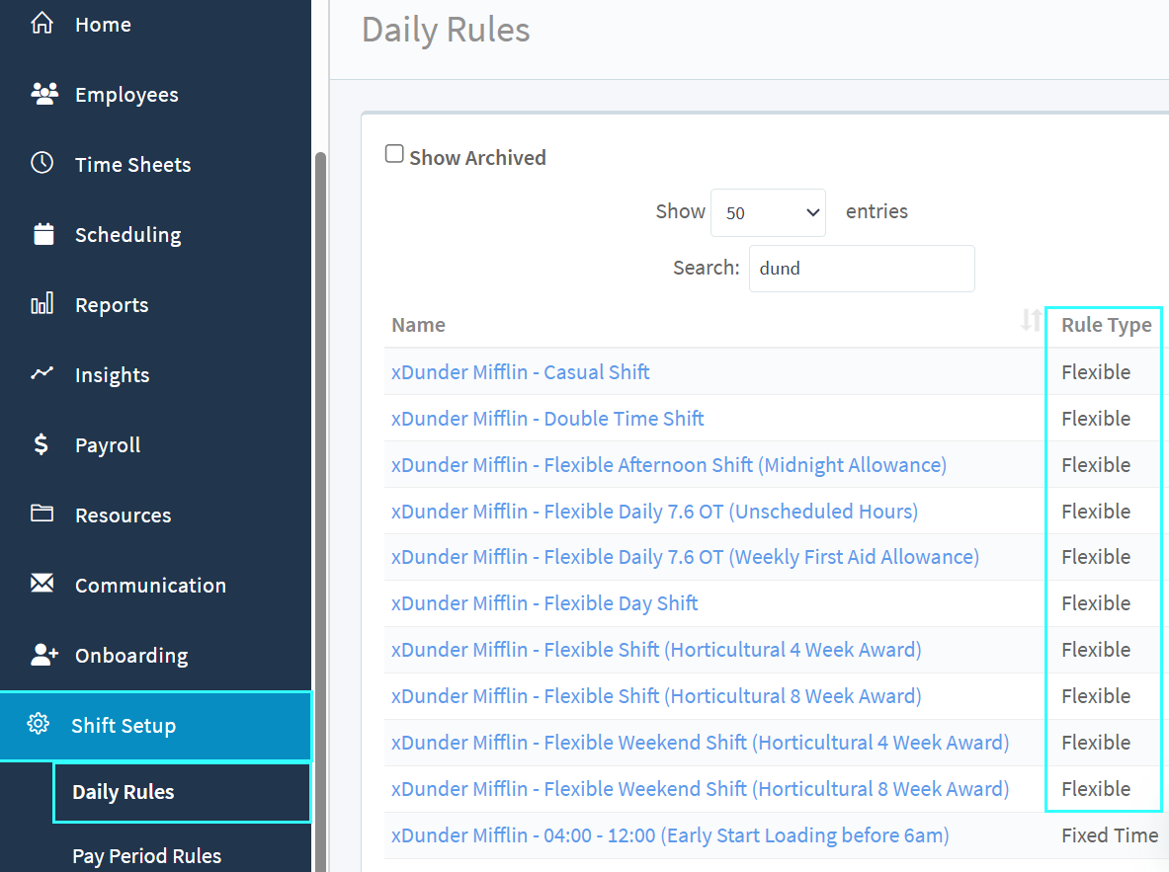The height and width of the screenshot is (872, 1169).
Task: Click the Fixed Time rule type cell
Action: coord(1110,835)
